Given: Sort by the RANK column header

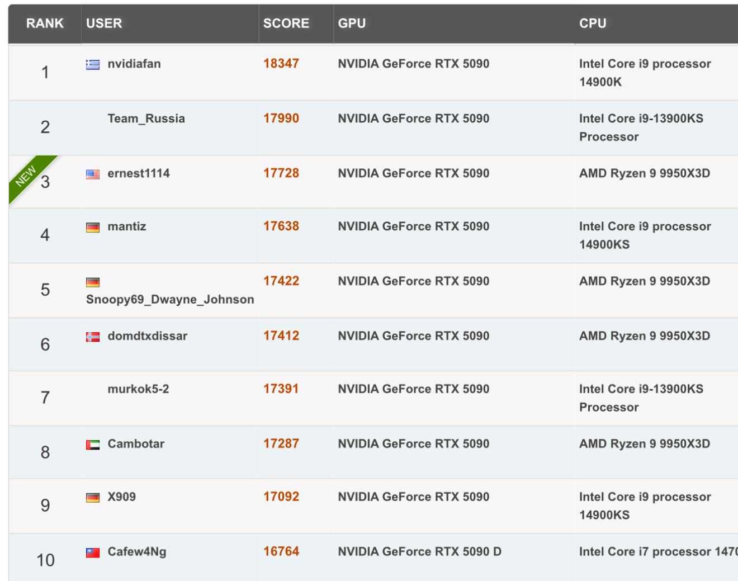Looking at the screenshot, I should [45, 23].
